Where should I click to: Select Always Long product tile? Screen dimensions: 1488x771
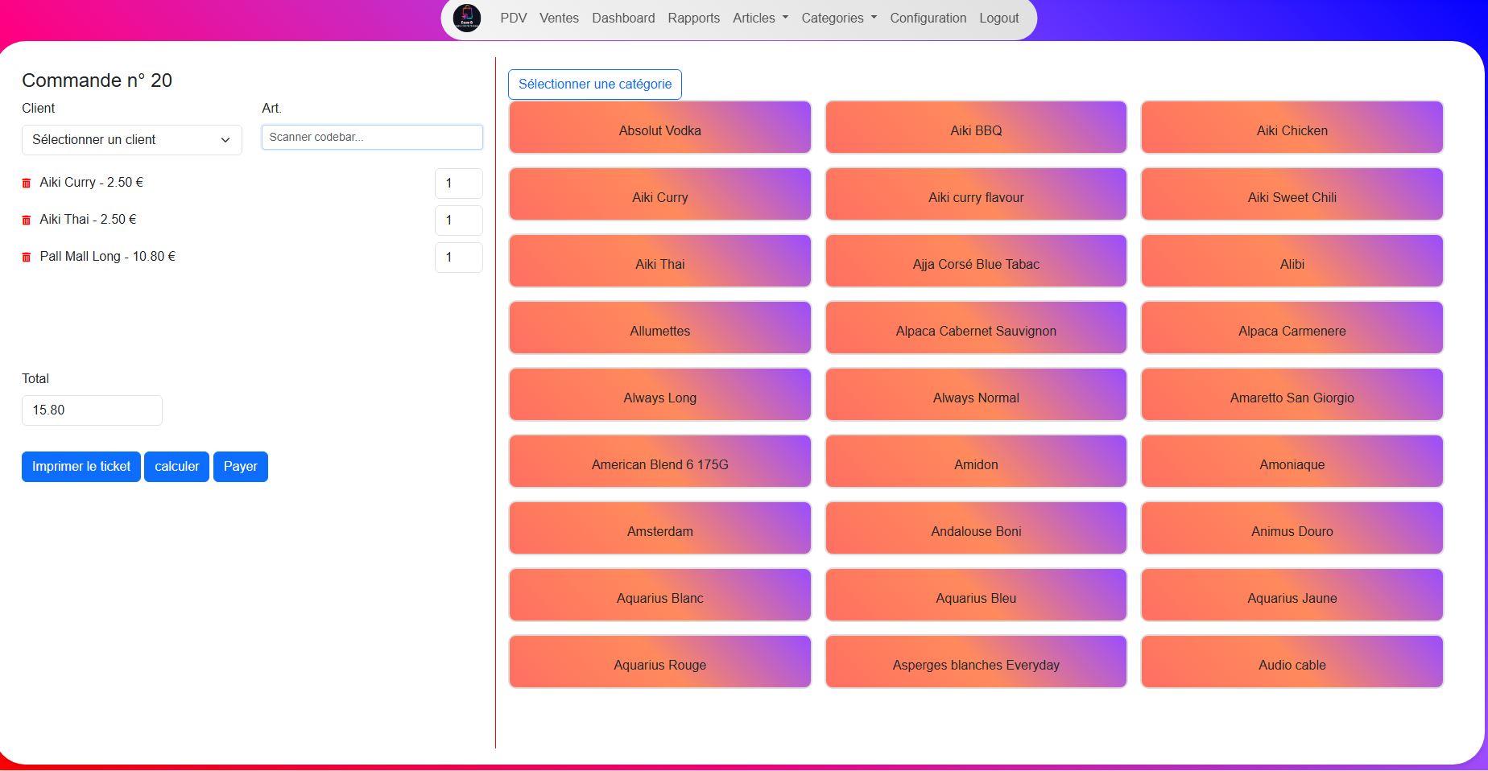click(659, 394)
